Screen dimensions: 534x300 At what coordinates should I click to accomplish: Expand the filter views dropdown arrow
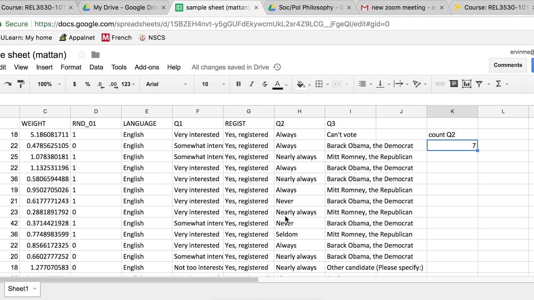point(489,85)
